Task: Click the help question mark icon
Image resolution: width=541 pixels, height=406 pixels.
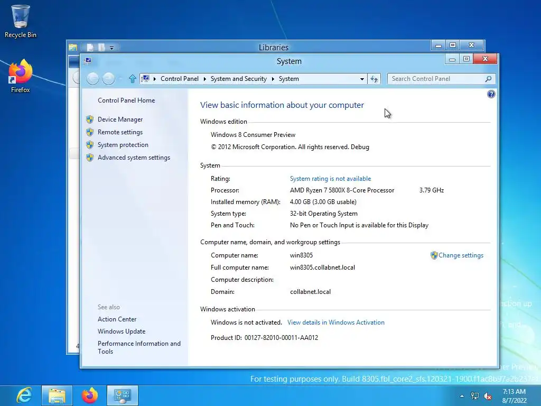Action: [491, 94]
